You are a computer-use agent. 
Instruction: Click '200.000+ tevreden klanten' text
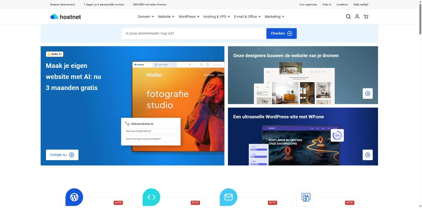click(150, 5)
